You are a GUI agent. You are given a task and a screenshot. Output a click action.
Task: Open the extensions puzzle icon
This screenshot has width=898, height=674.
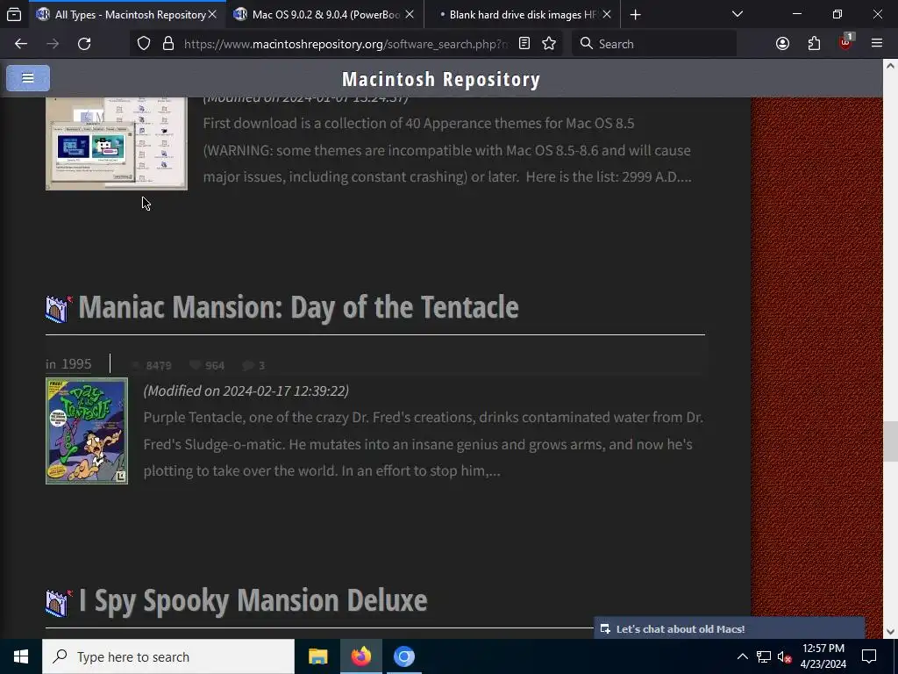coord(814,44)
